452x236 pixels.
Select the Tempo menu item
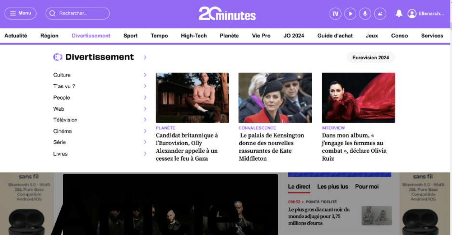click(159, 36)
